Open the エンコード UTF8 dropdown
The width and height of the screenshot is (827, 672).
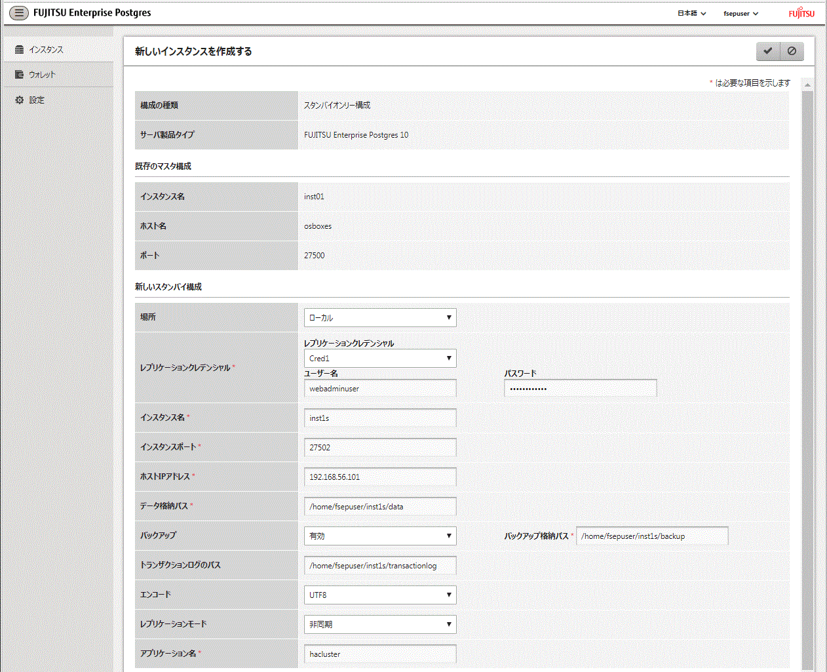click(x=380, y=595)
